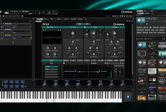Pick the LoFi Piano instrument icon
The image size is (166, 112).
tap(152, 80)
